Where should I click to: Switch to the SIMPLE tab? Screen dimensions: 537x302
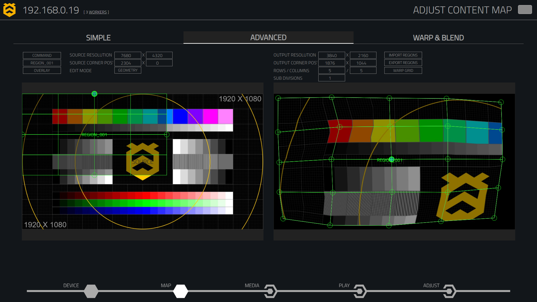[x=98, y=37]
